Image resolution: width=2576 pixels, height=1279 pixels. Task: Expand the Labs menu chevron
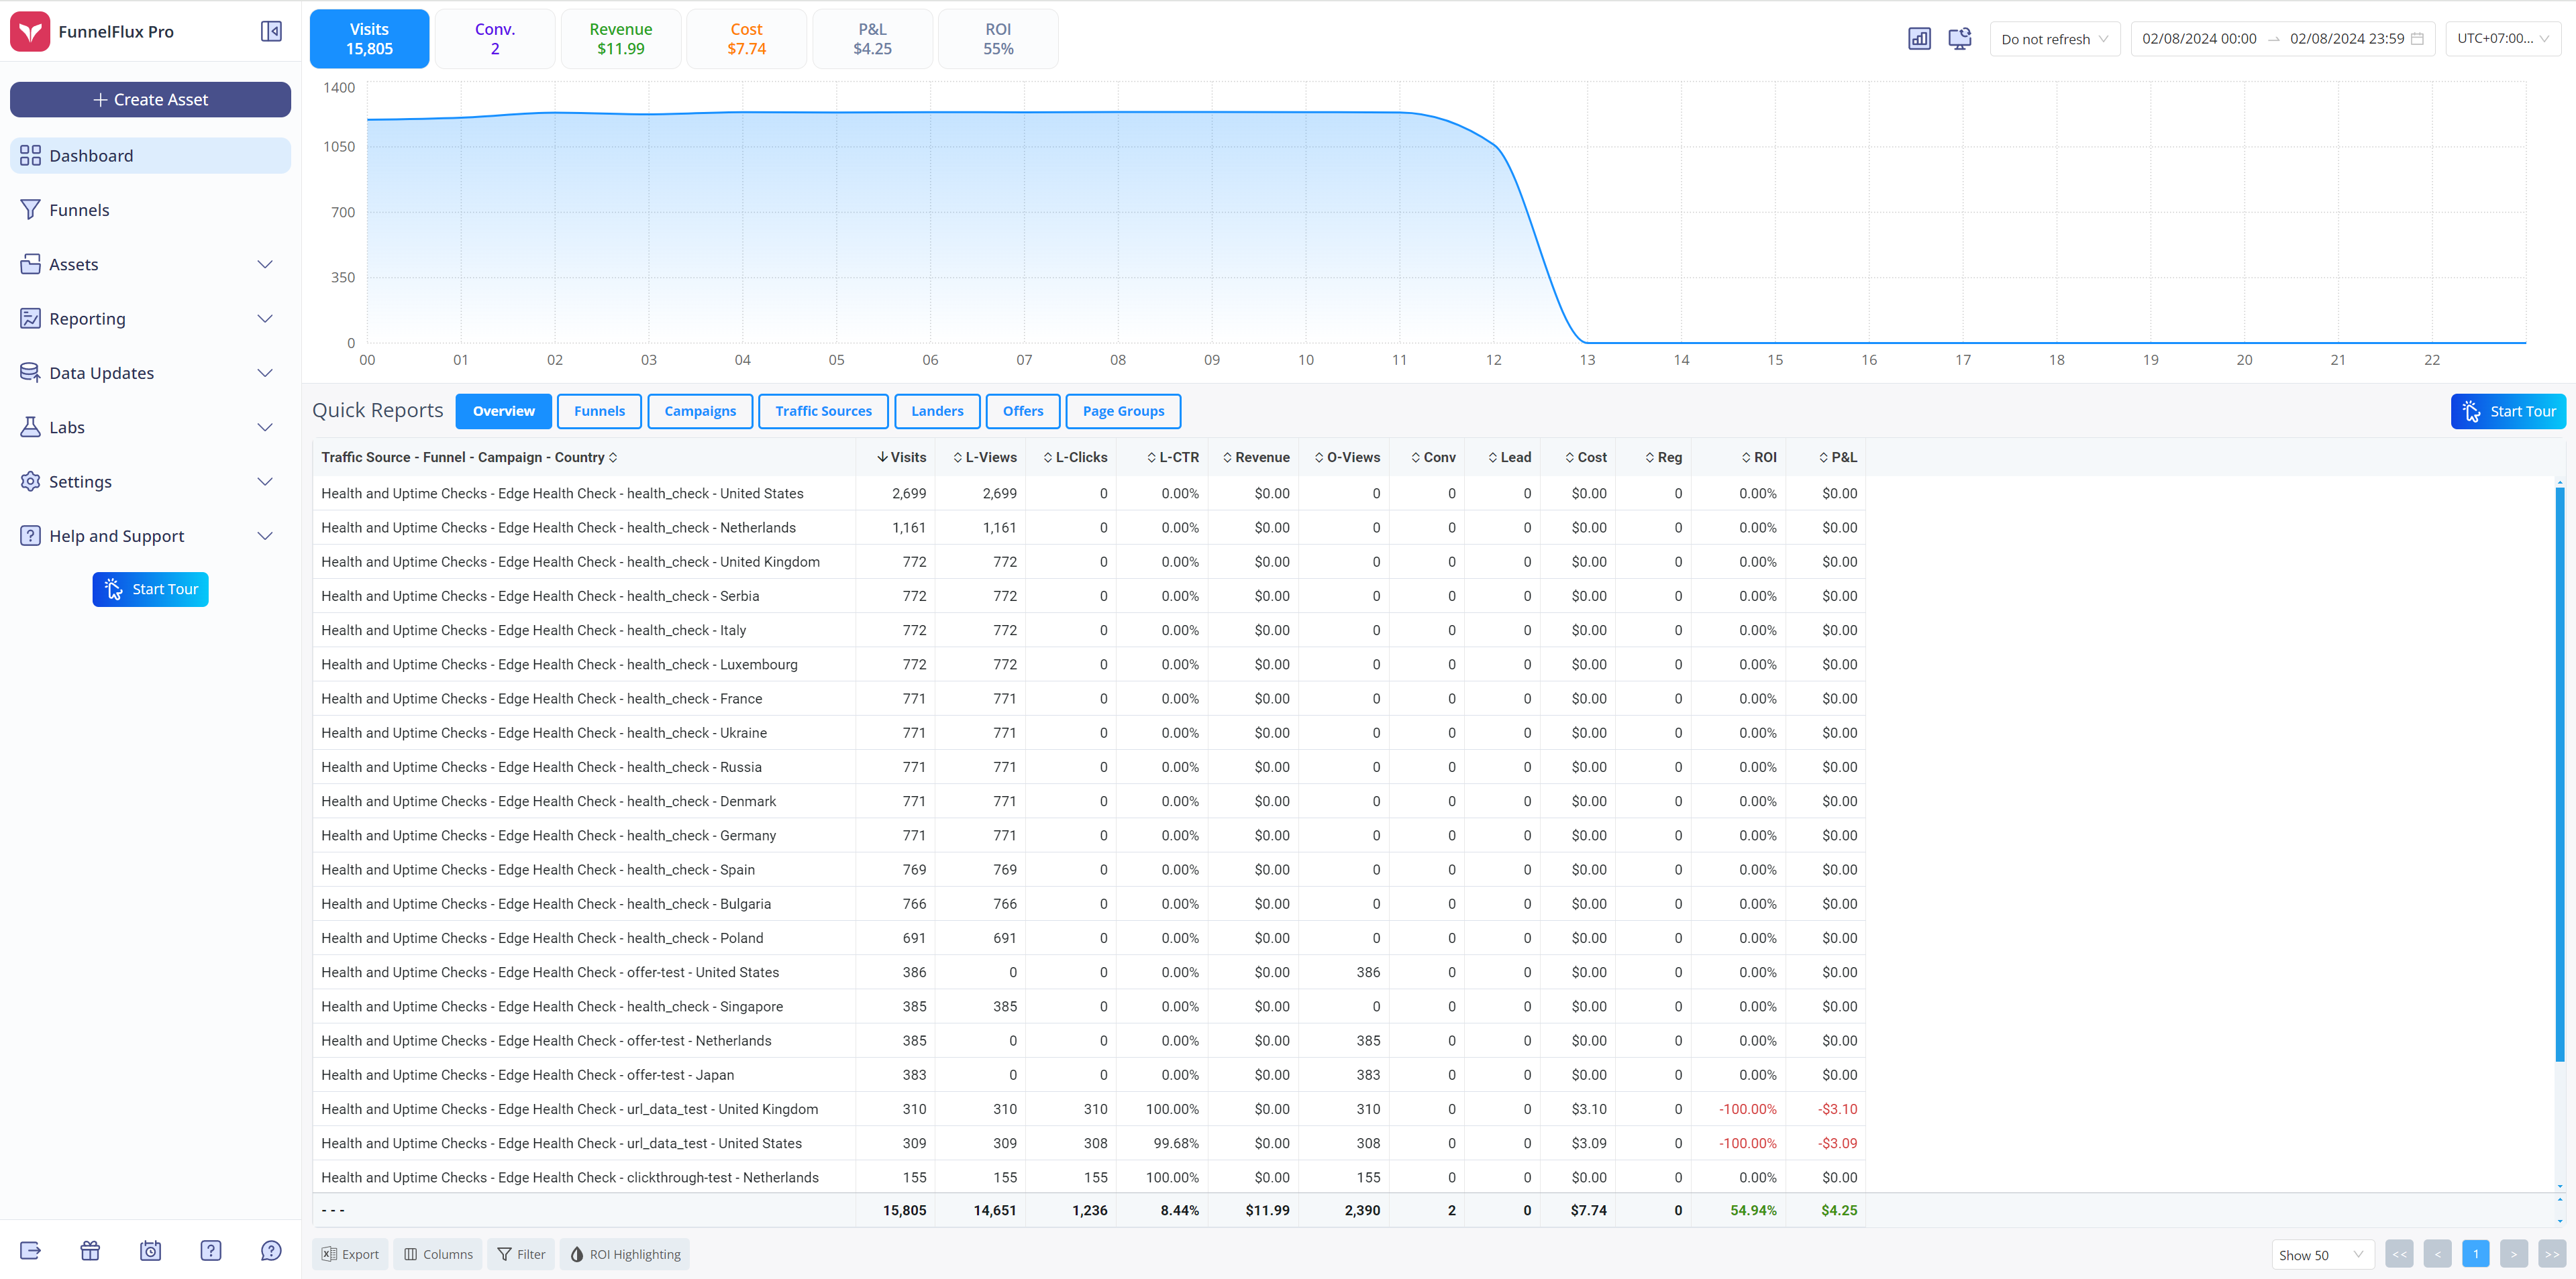(265, 427)
